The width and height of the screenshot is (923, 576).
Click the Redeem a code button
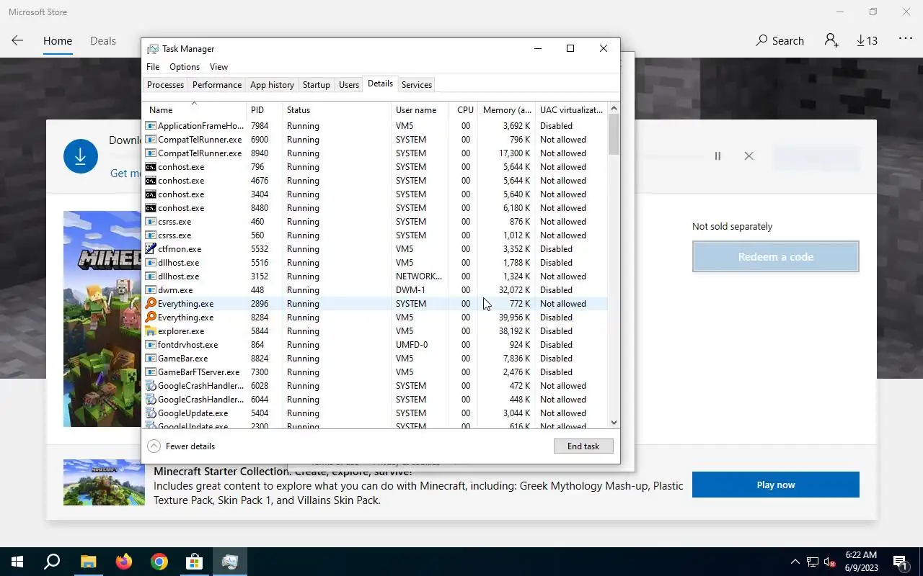pos(775,256)
